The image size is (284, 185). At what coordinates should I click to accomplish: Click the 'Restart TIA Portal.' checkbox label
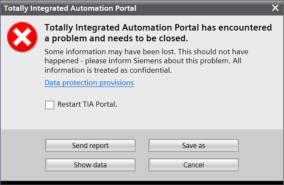[x=87, y=104]
